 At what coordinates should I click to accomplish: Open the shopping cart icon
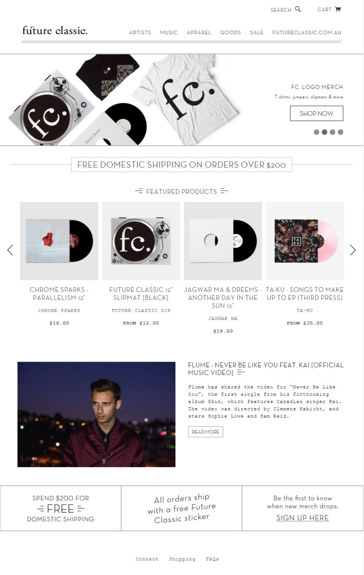[338, 9]
